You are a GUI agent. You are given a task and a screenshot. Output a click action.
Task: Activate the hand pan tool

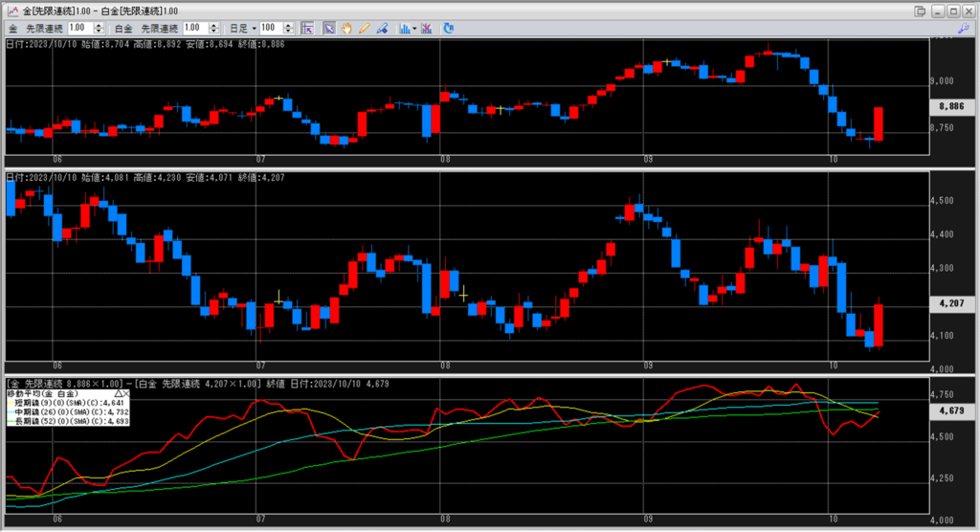[x=346, y=28]
